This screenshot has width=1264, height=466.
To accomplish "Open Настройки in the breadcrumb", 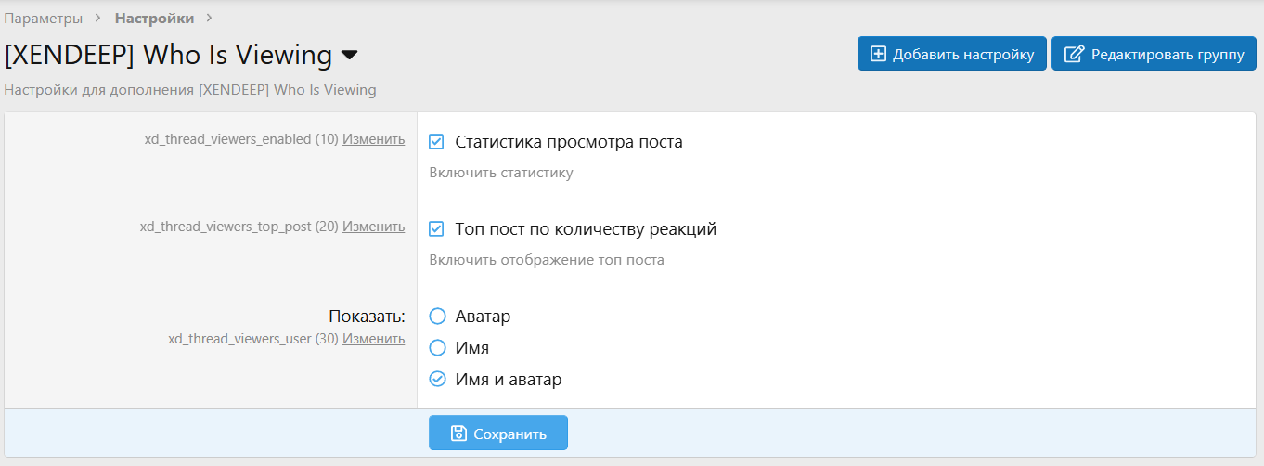I will [154, 18].
